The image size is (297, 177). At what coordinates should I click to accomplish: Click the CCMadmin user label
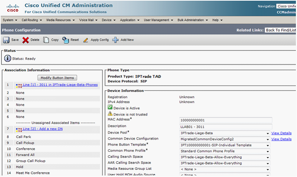[x=286, y=12]
